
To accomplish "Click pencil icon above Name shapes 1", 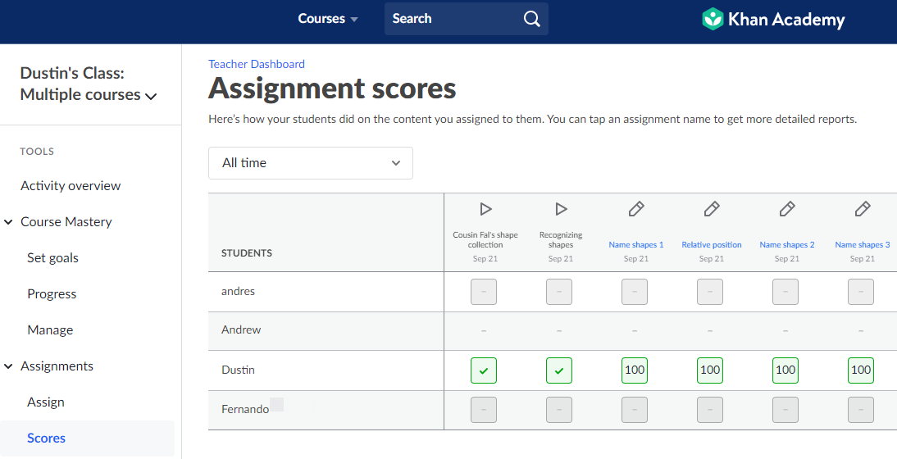I will coord(636,209).
